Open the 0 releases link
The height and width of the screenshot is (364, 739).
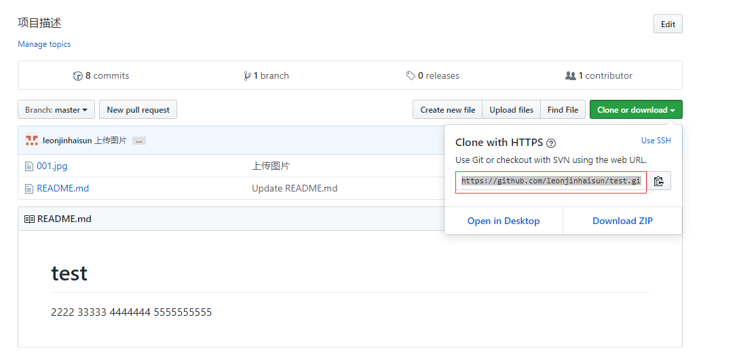433,75
